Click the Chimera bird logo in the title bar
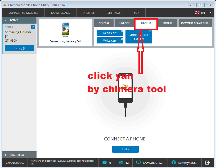The width and height of the screenshot is (216, 168). [x=5, y=5]
